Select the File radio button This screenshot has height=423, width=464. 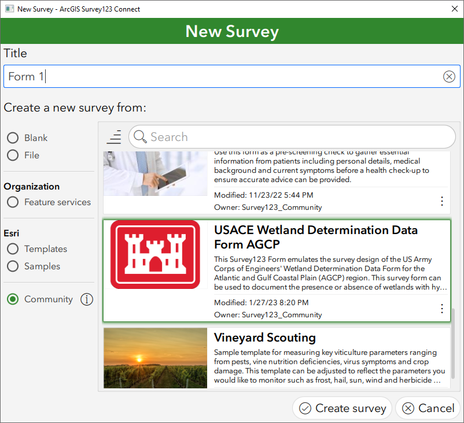click(x=12, y=155)
